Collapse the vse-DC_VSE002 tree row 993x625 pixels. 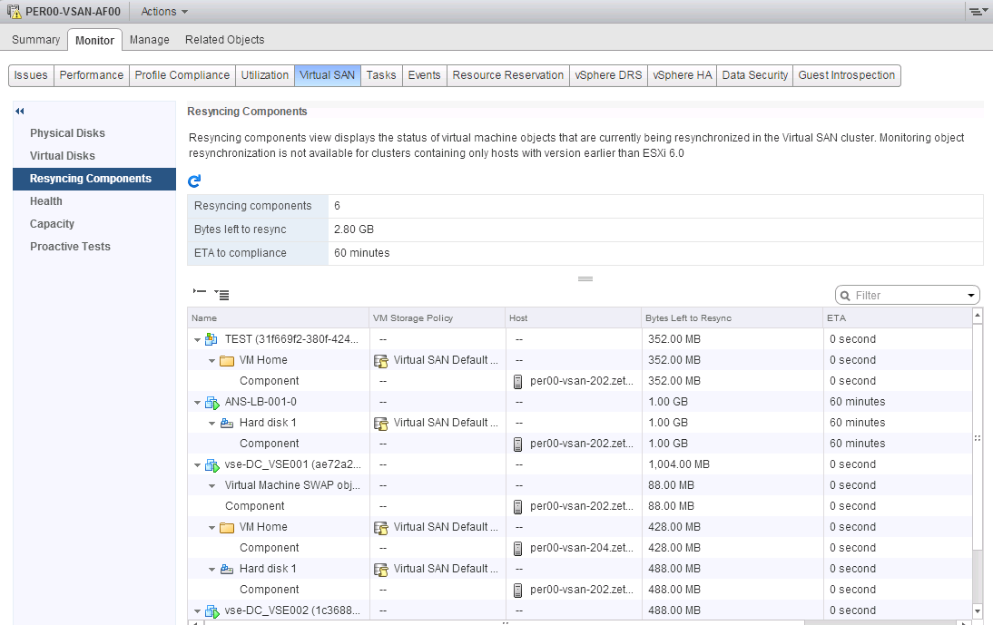[198, 611]
